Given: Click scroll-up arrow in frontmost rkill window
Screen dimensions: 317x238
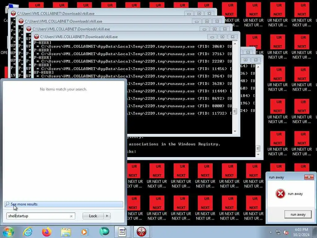Looking at the screenshot, I should 235,43.
